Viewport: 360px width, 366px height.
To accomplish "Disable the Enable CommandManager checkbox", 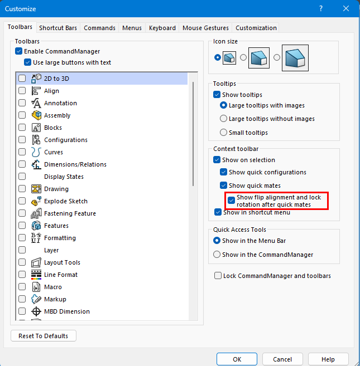I will pos(20,52).
